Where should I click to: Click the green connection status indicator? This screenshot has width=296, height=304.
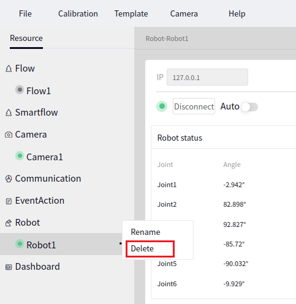[162, 106]
